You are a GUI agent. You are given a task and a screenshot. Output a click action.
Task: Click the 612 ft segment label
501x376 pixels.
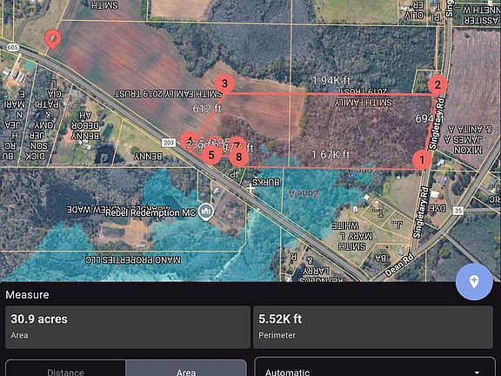tap(207, 109)
